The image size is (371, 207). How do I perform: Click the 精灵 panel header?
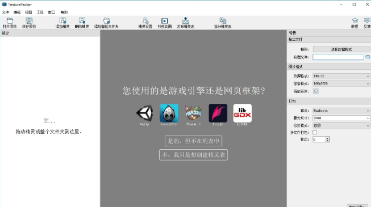[5, 33]
